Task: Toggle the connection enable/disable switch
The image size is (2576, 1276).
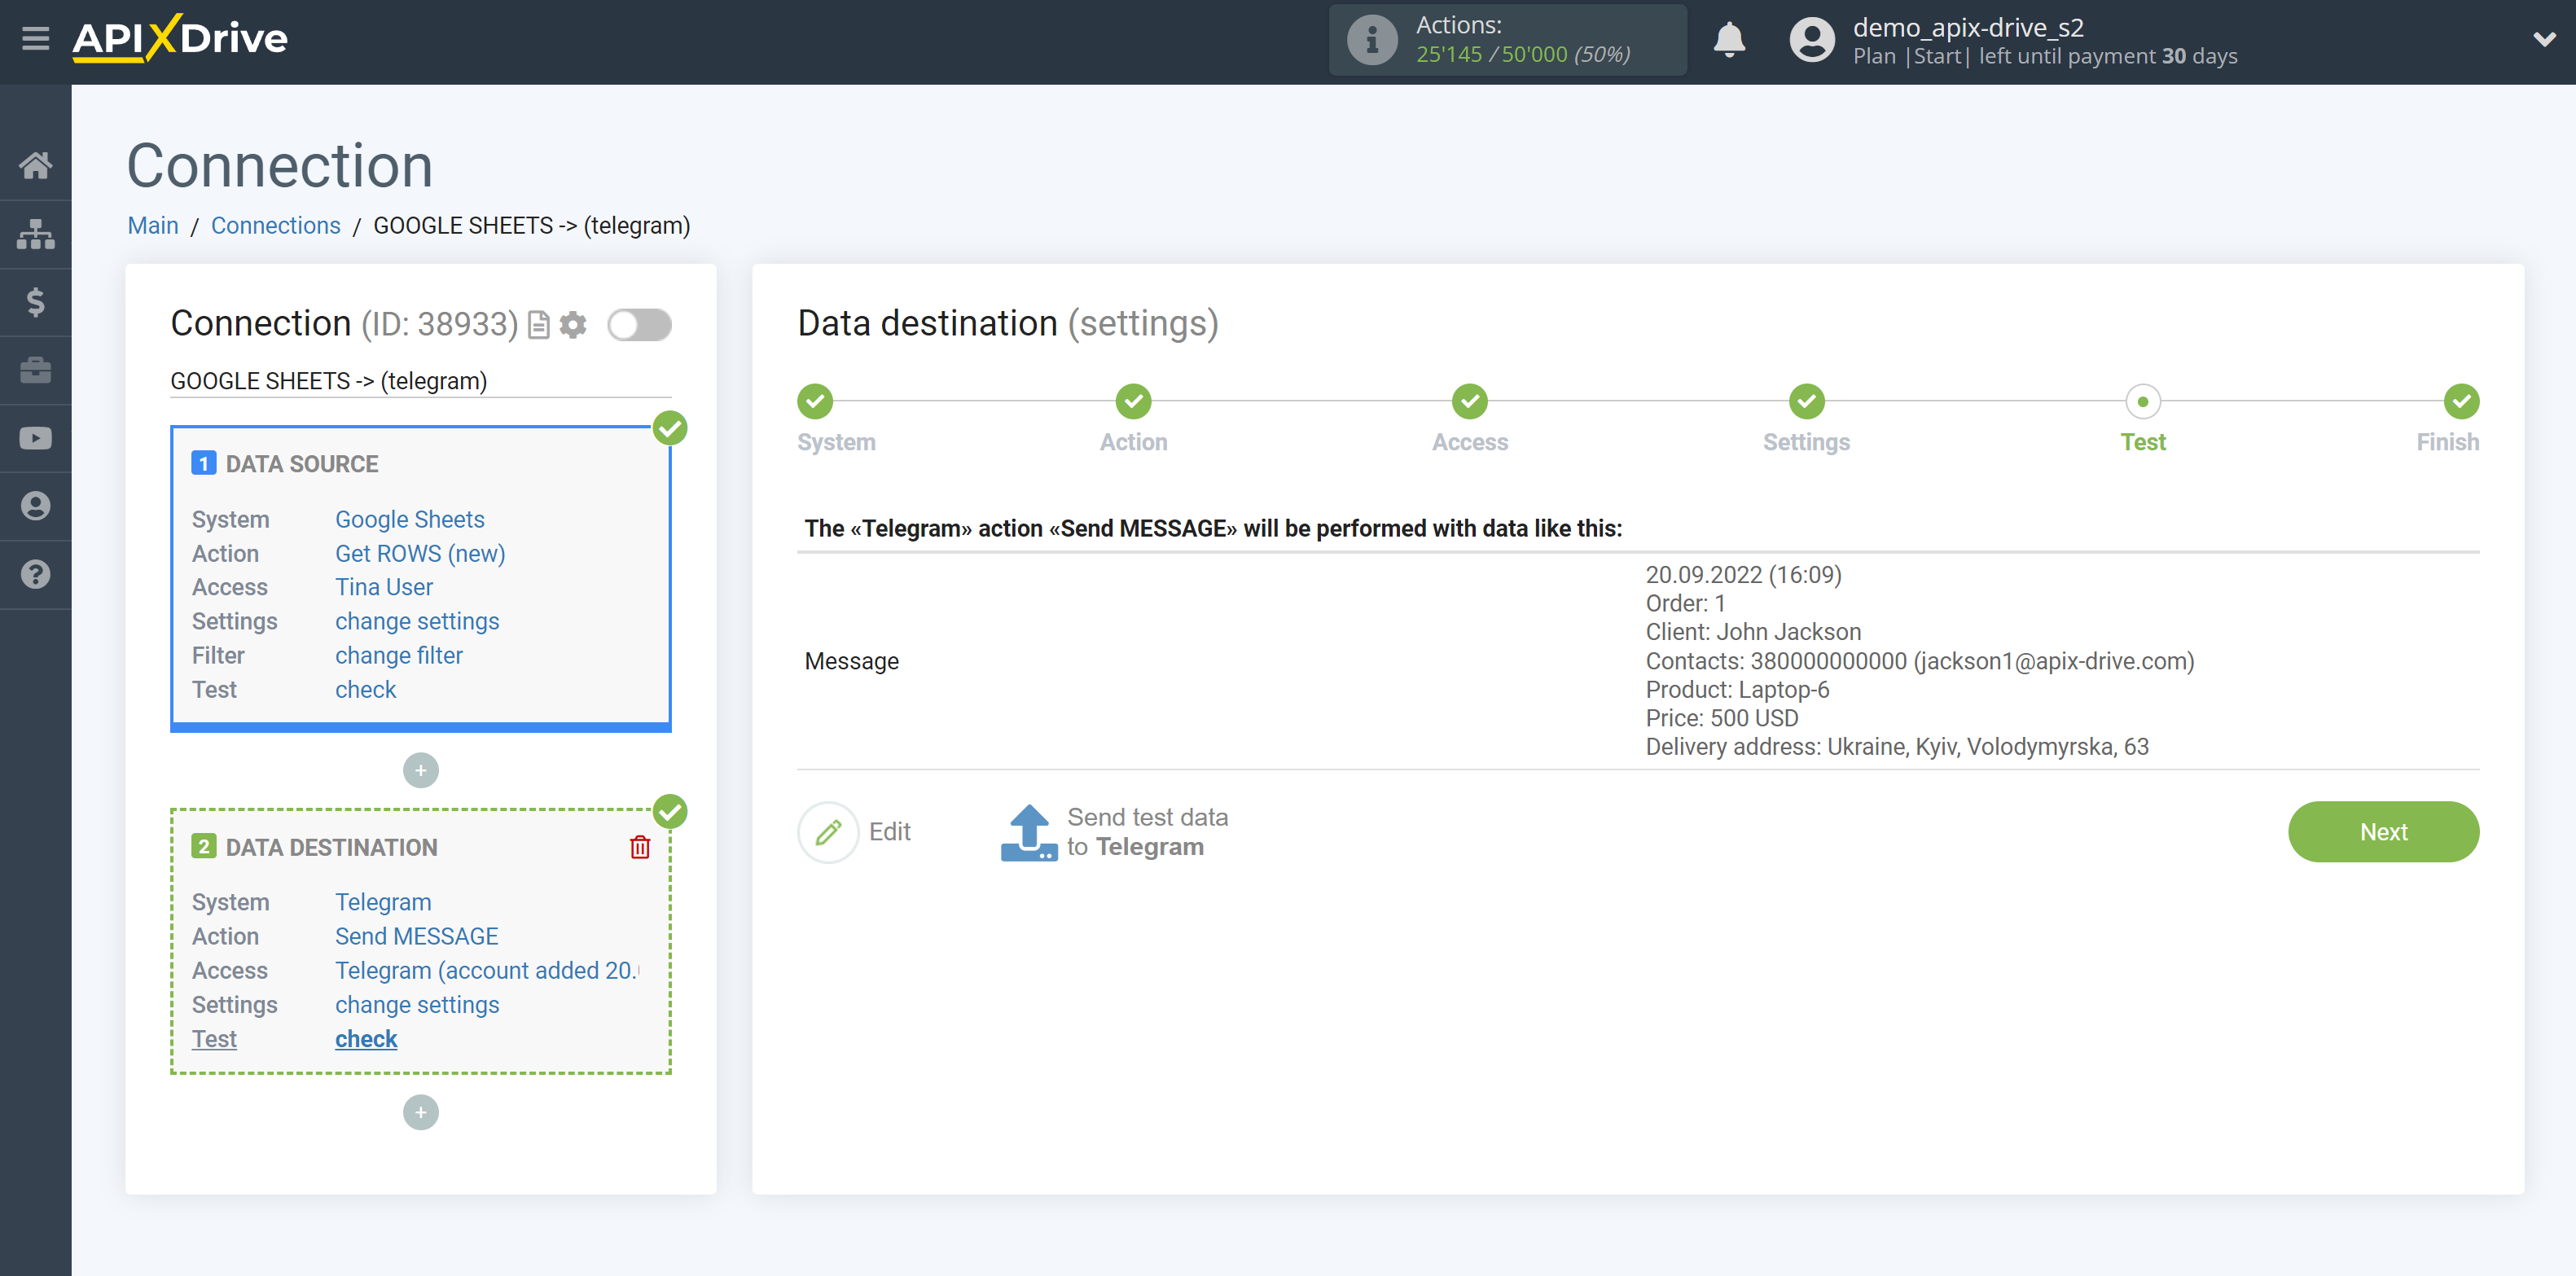Action: tap(641, 323)
